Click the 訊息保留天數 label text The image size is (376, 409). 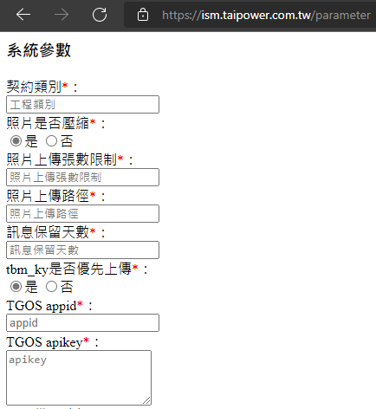coord(48,232)
